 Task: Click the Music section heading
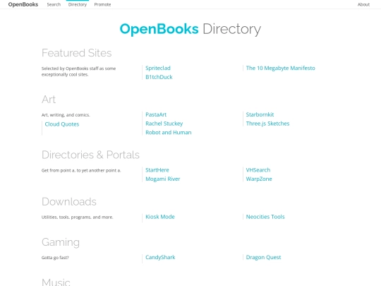pos(56,282)
